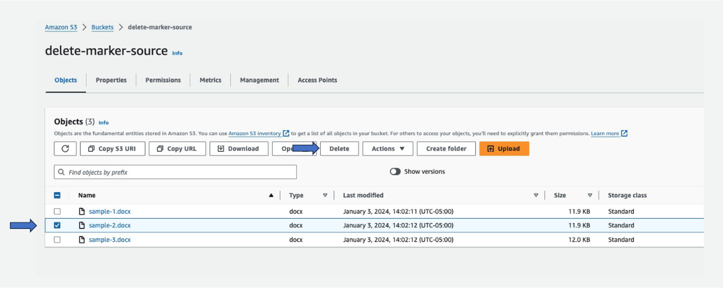The height and width of the screenshot is (288, 723).
Task: Enable the Show versions toggle
Action: pos(395,172)
